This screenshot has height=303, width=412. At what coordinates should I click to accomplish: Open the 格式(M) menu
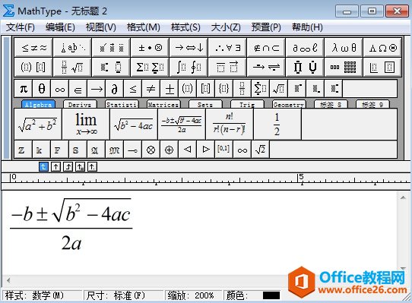tap(143, 27)
